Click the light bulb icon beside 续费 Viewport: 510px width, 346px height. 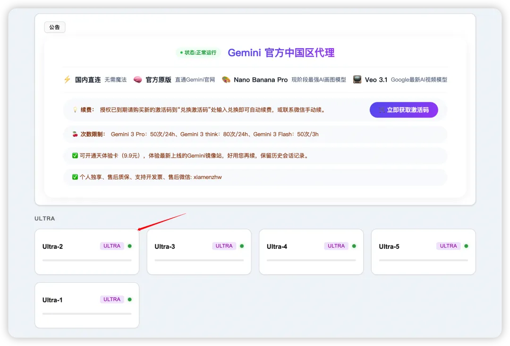75,110
